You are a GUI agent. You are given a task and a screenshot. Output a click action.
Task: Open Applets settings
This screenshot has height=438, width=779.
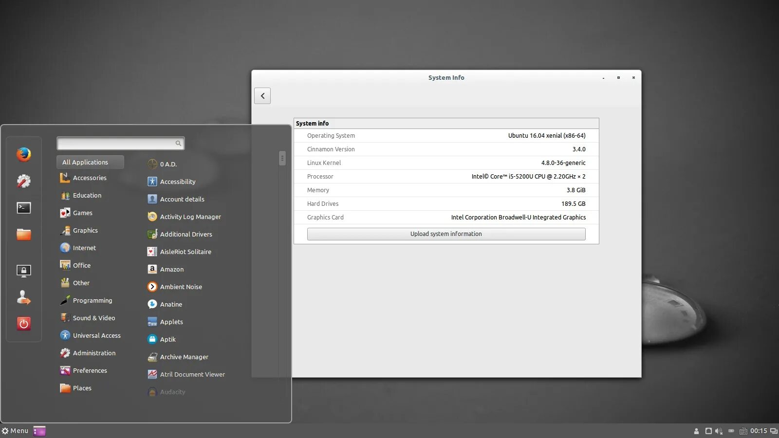click(165, 322)
